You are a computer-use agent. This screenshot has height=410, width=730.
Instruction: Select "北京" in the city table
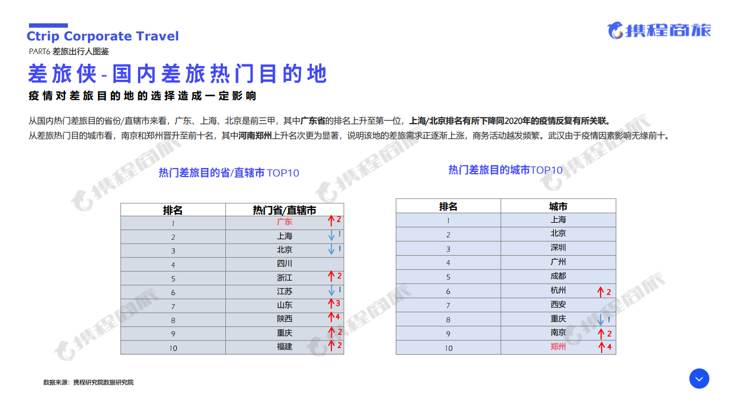pyautogui.click(x=558, y=233)
